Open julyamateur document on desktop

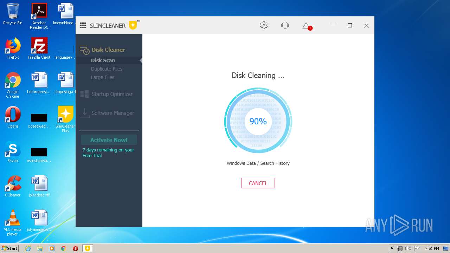click(x=39, y=221)
